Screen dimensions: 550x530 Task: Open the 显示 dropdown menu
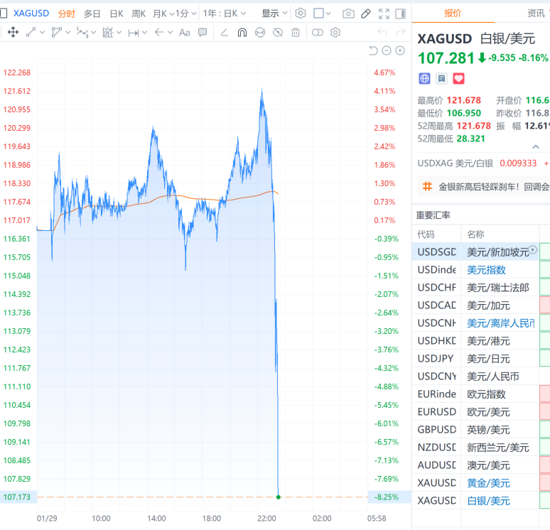click(274, 13)
